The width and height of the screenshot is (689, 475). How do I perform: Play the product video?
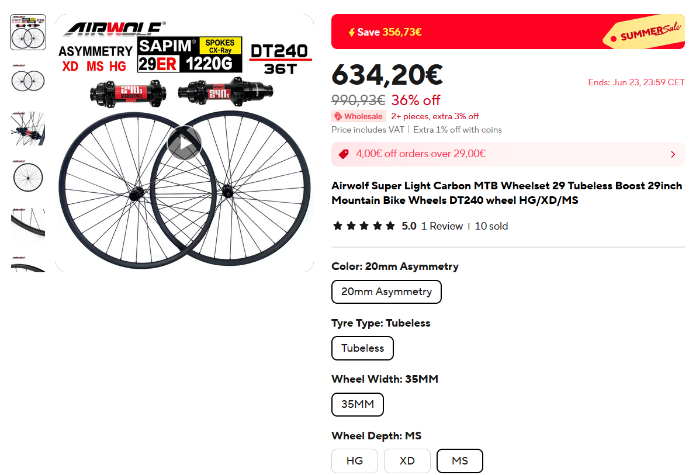pyautogui.click(x=184, y=143)
